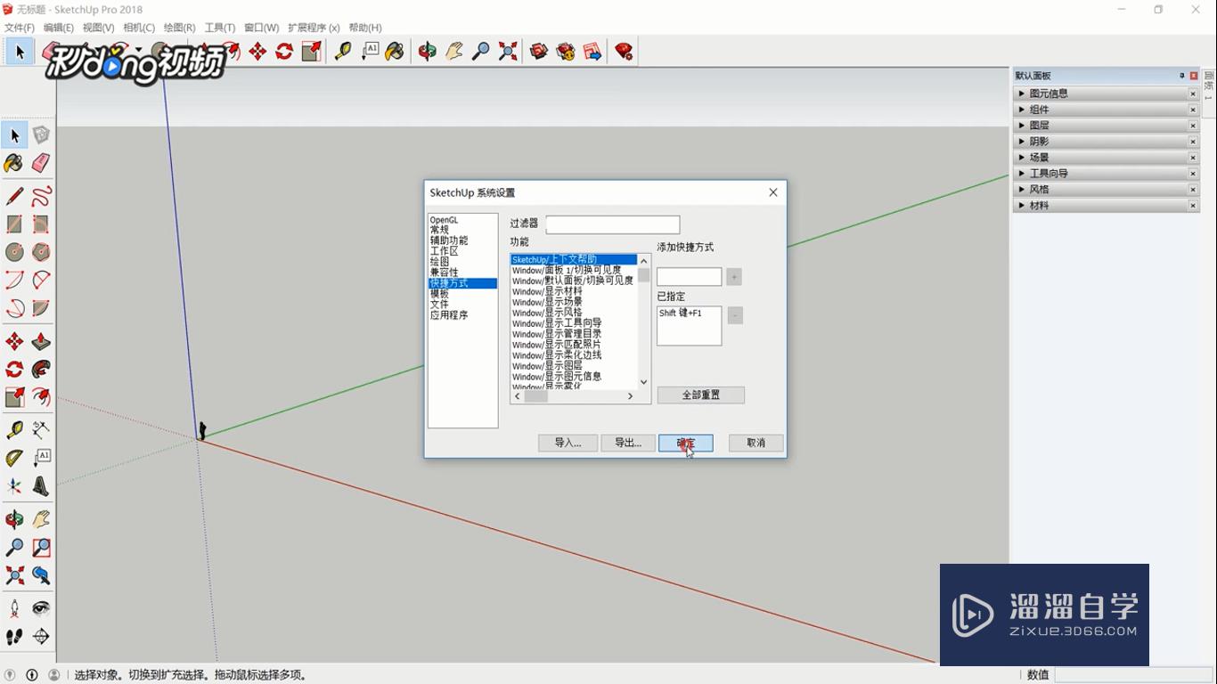Select the Freehand drawing tool
Image resolution: width=1217 pixels, height=684 pixels.
coord(41,196)
